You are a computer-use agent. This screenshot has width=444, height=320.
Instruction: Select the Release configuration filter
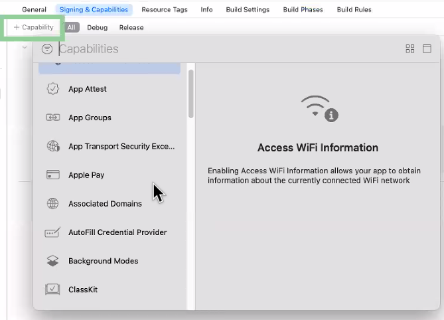click(x=131, y=27)
